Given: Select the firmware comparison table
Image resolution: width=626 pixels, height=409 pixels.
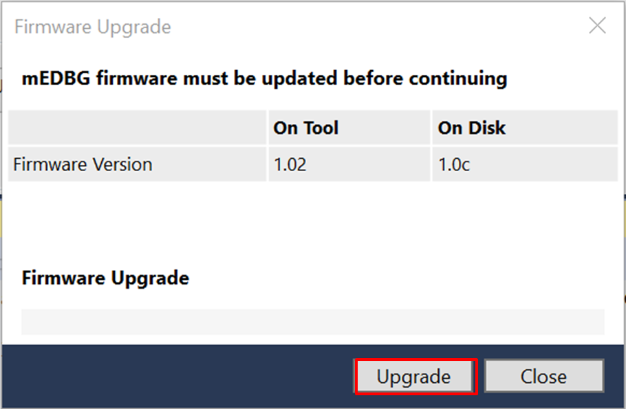Looking at the screenshot, I should point(313,146).
